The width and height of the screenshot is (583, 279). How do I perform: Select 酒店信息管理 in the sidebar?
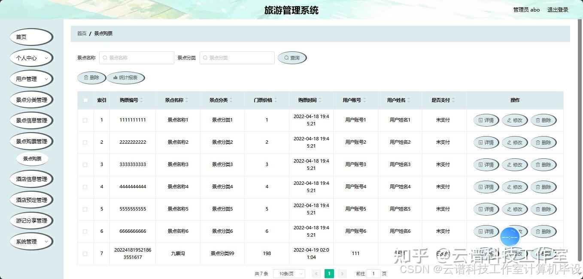point(31,178)
